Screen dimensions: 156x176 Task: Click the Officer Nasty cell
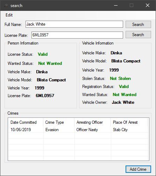pos(87,130)
